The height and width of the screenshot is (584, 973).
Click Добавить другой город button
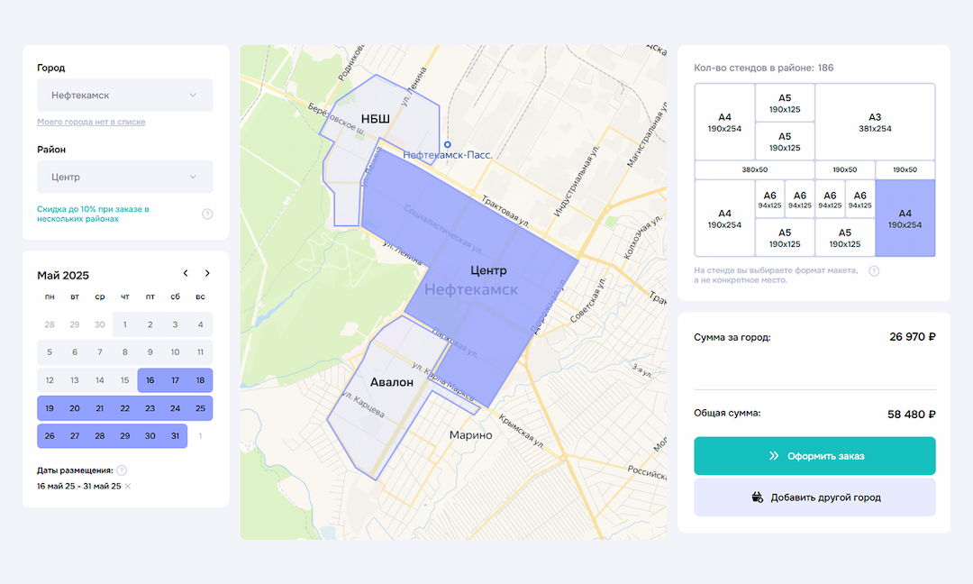click(x=814, y=497)
